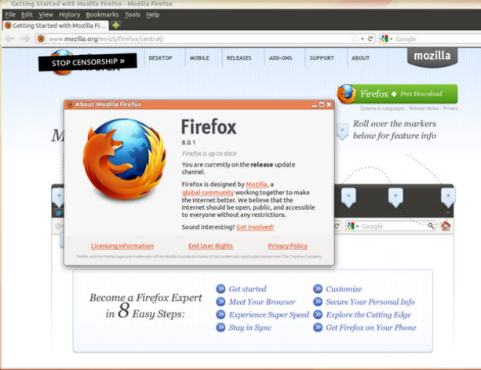Click the Twitter bird icon in illustrated browser
Viewport: 481px width, 370px height.
58,212
